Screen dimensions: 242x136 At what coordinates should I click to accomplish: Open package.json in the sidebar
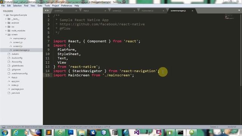(x=17, y=89)
